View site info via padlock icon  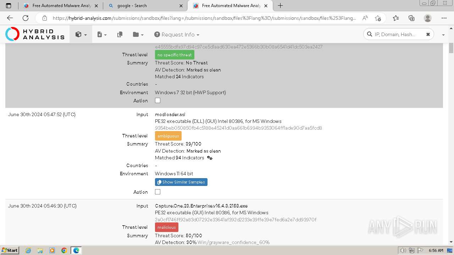(x=44, y=18)
